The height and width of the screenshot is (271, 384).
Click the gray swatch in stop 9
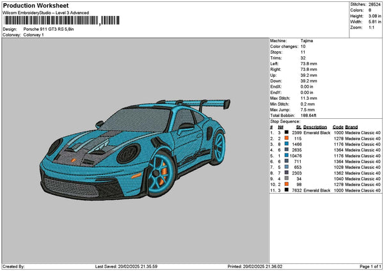click(286, 178)
